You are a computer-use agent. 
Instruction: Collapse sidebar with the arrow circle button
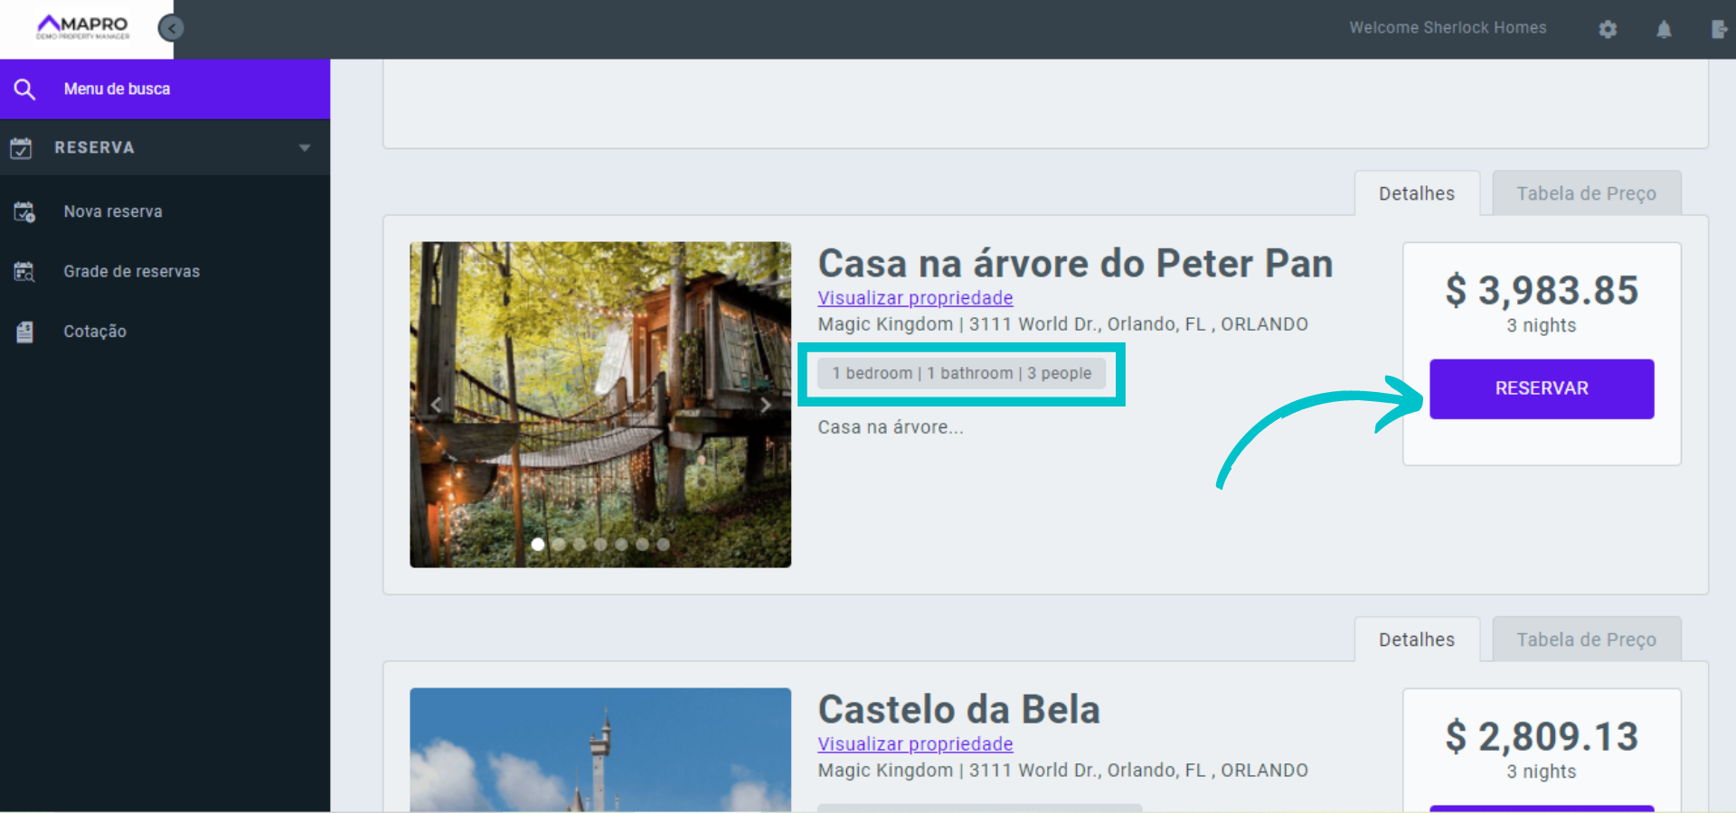point(171,29)
